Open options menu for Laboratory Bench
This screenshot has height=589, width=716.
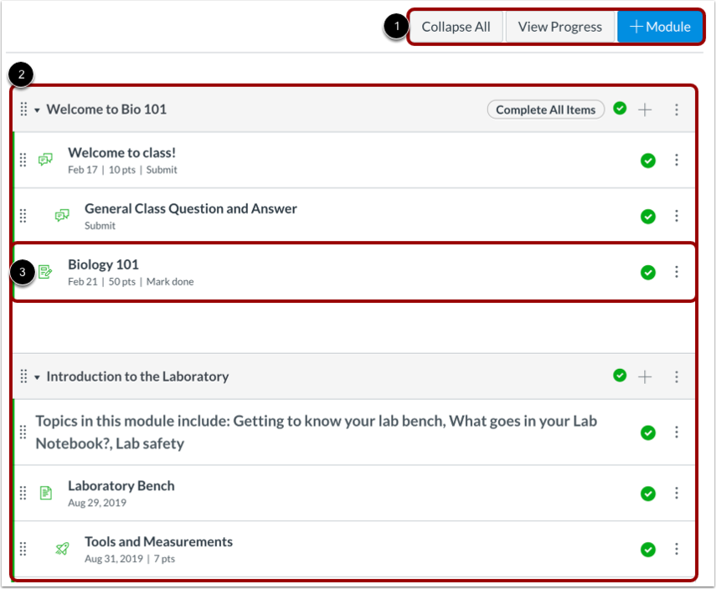pyautogui.click(x=677, y=493)
